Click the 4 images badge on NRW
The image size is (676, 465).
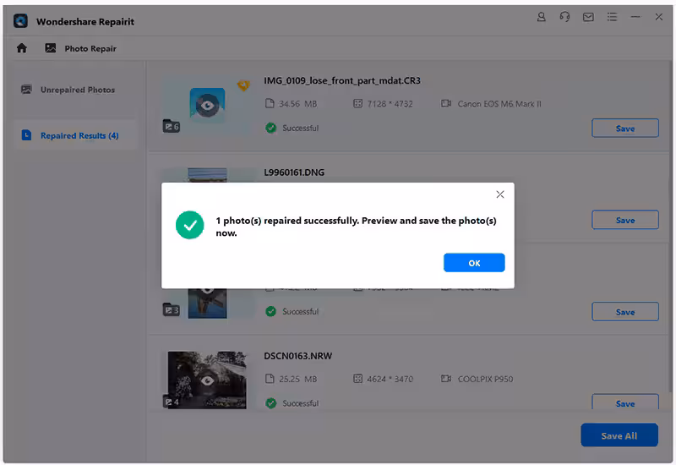pyautogui.click(x=172, y=402)
